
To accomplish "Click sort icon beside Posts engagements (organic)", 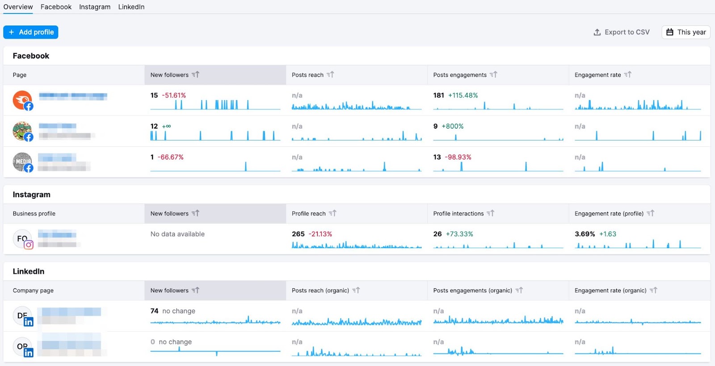I will click(519, 290).
